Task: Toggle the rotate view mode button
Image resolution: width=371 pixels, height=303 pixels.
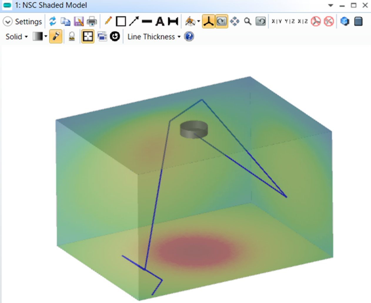Action: (x=221, y=21)
